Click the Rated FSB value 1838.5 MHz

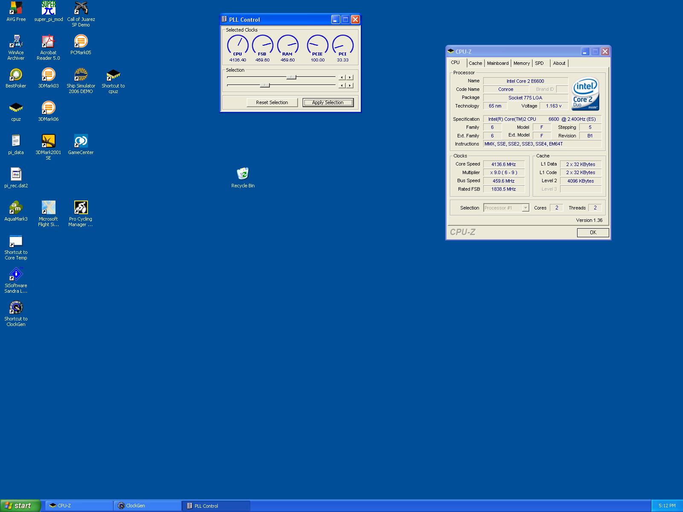[504, 189]
